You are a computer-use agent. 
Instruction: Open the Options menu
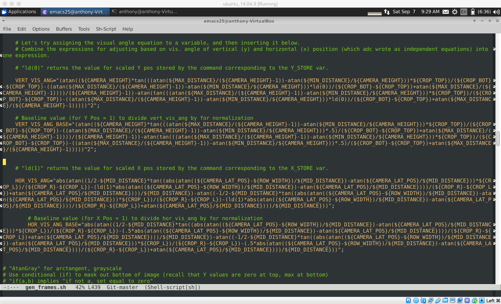pyautogui.click(x=41, y=29)
